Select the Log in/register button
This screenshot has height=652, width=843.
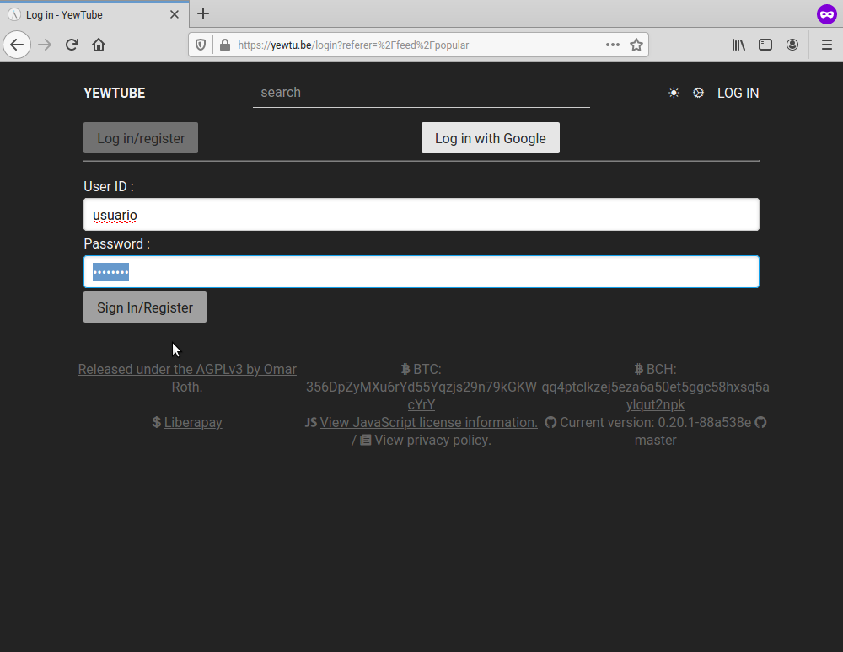point(141,138)
